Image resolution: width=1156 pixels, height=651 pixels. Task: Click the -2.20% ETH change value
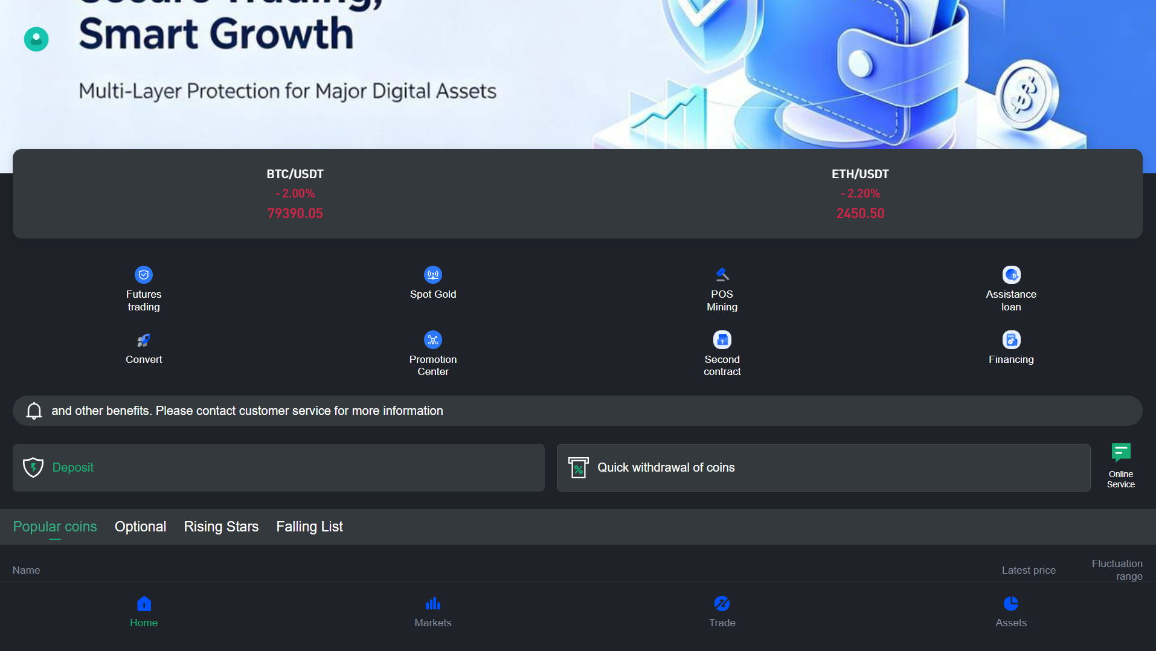(860, 193)
